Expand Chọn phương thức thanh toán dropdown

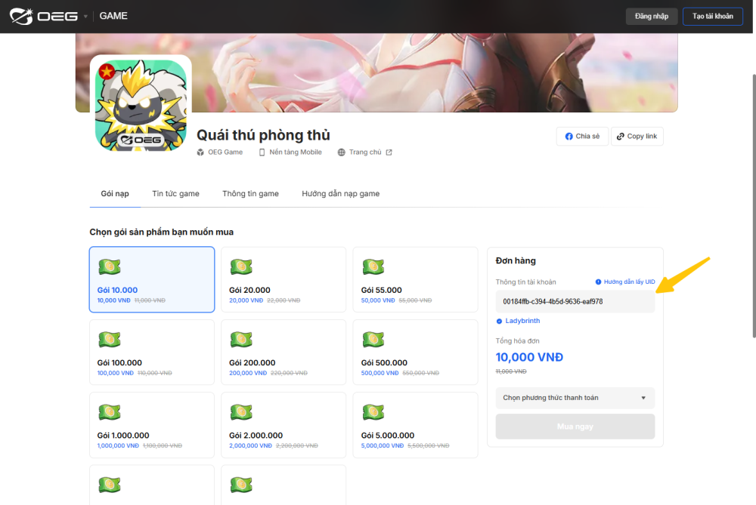tap(575, 398)
